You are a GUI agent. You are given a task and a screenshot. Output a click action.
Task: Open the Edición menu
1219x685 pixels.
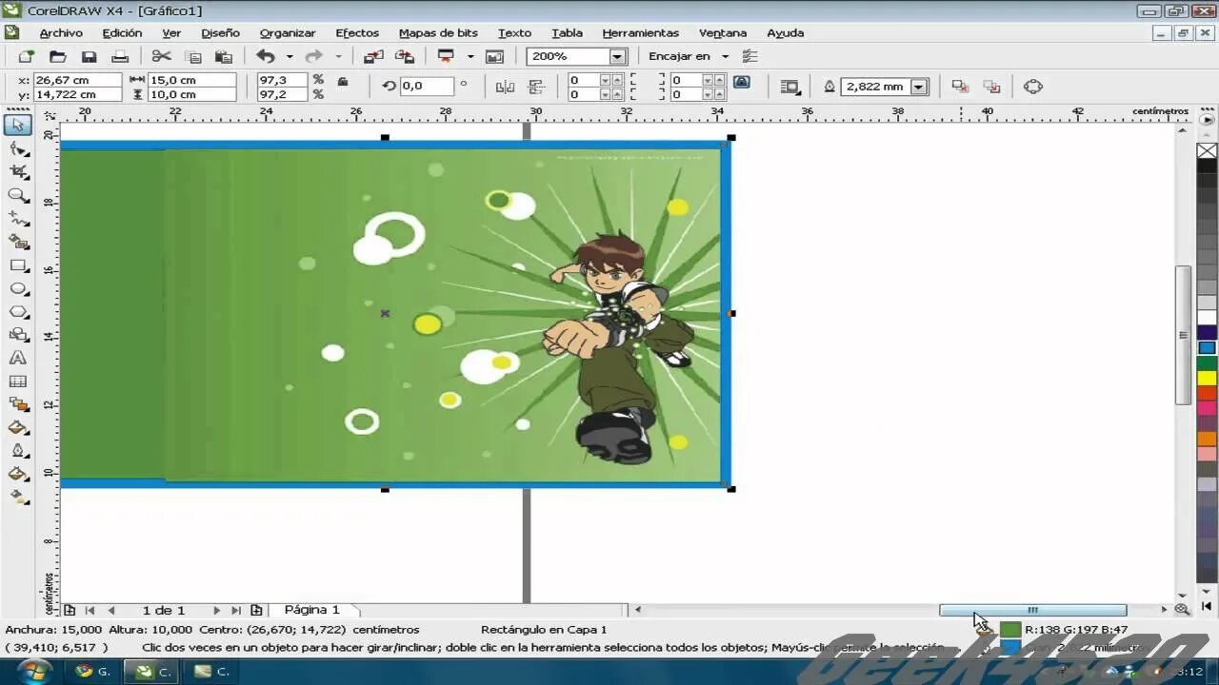point(122,33)
